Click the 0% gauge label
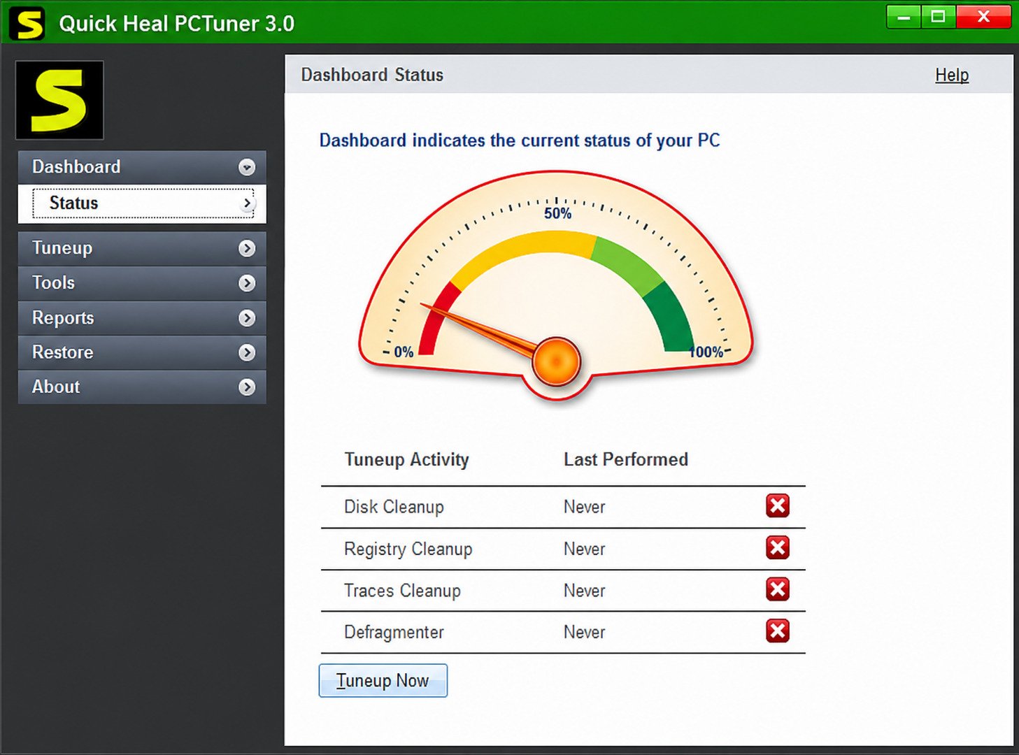 (404, 352)
